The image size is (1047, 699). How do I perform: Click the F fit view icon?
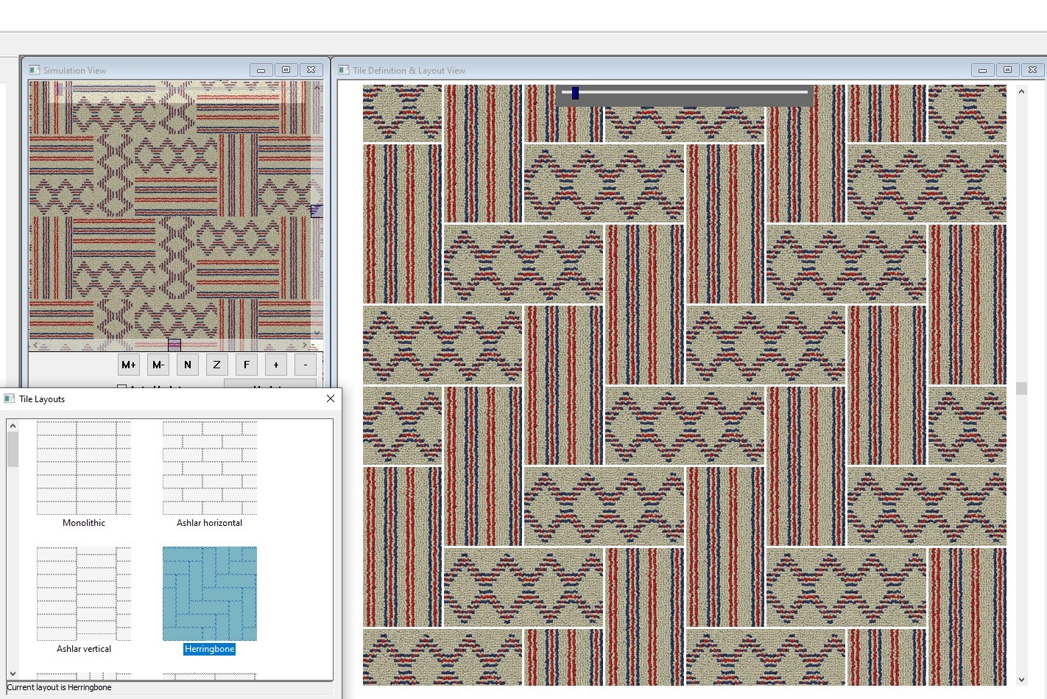pos(246,364)
